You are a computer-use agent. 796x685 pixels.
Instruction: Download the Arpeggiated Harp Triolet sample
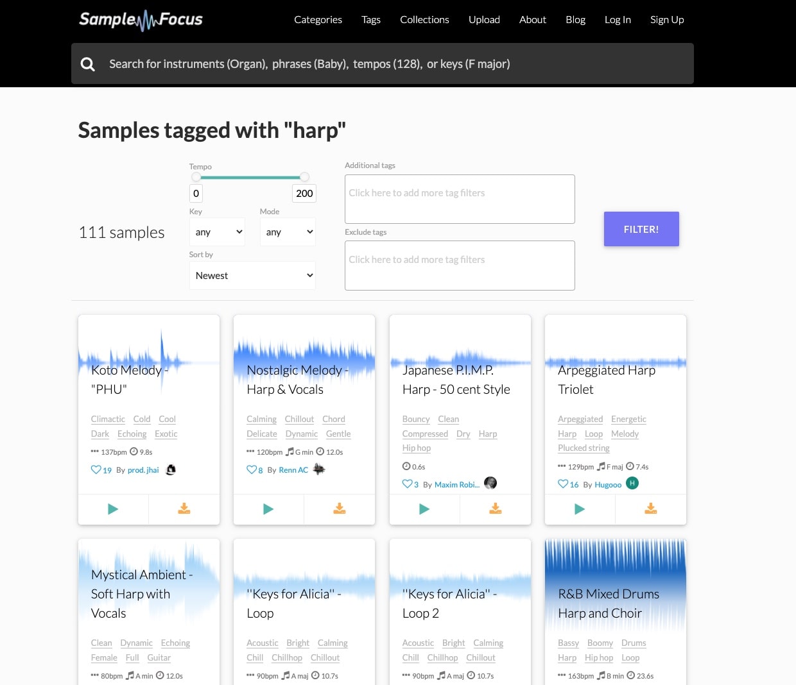(650, 509)
